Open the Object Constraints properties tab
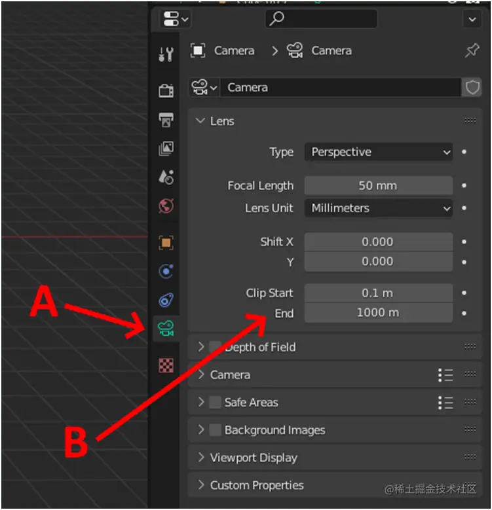Image resolution: width=492 pixels, height=510 pixels. coord(166,300)
